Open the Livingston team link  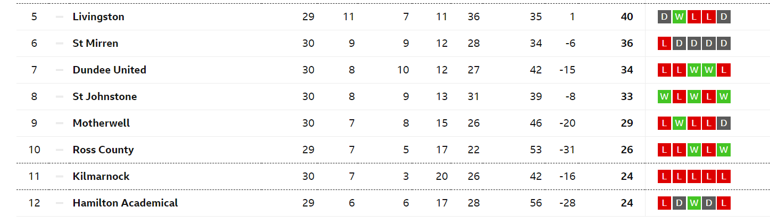pos(98,16)
